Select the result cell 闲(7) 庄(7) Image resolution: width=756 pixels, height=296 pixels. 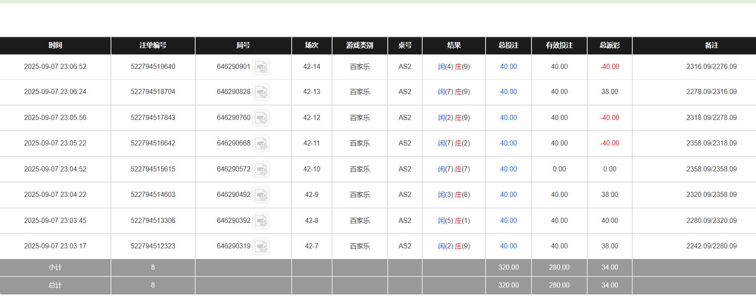click(454, 169)
